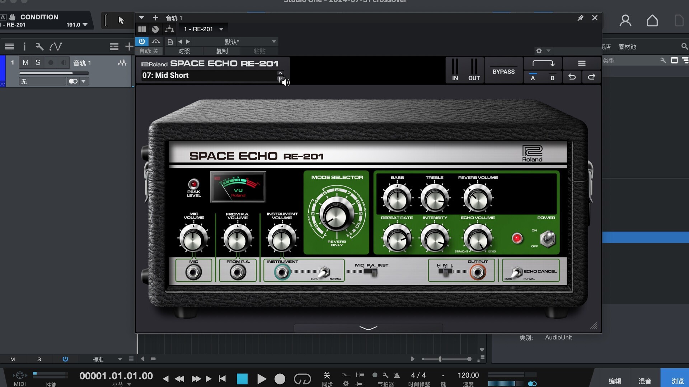Image resolution: width=689 pixels, height=387 pixels.
Task: Switch to the 混音 mix tab
Action: 645,381
